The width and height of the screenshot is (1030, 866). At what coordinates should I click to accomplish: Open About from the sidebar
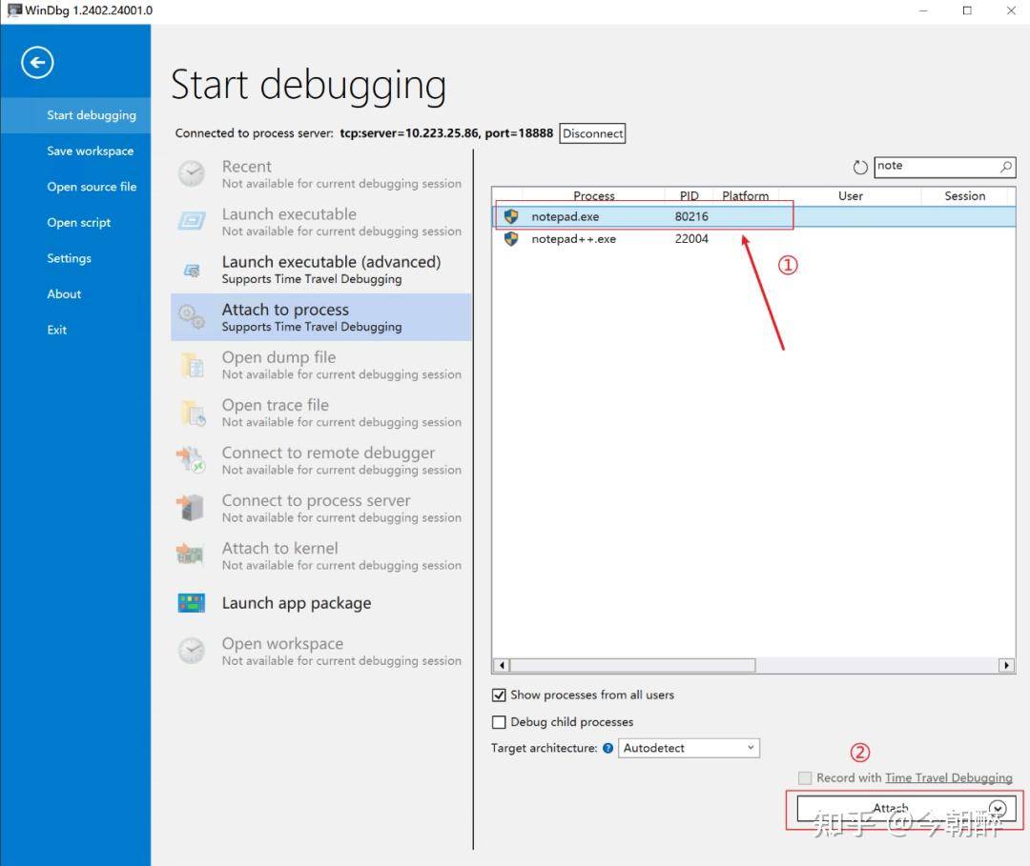(64, 294)
